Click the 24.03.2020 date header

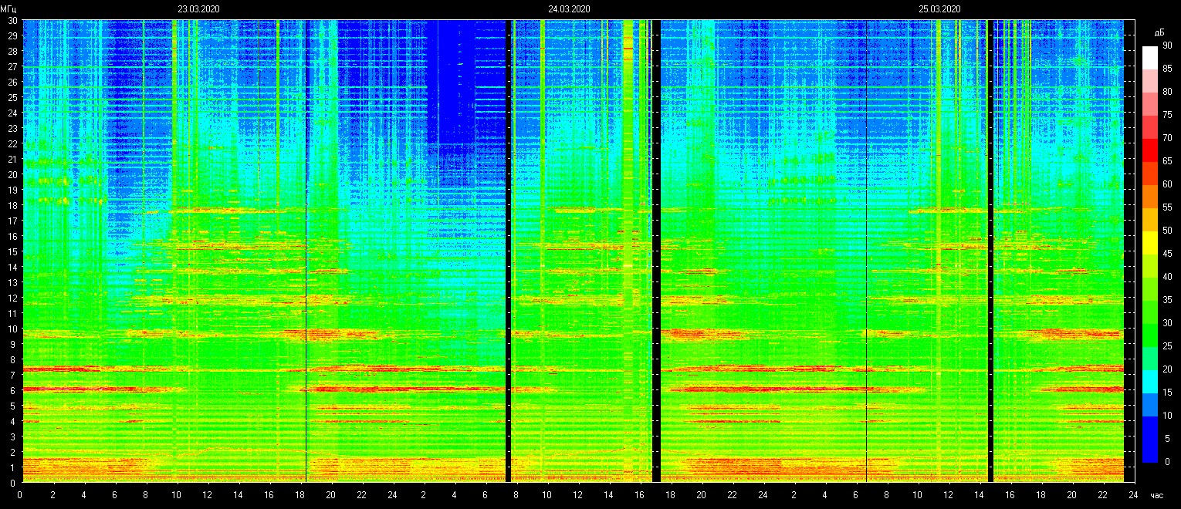point(569,9)
